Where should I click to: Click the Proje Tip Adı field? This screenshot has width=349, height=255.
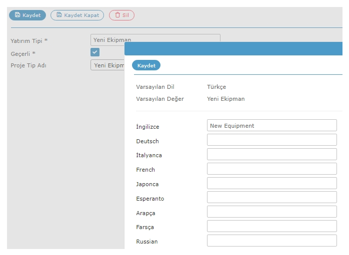tap(107, 65)
